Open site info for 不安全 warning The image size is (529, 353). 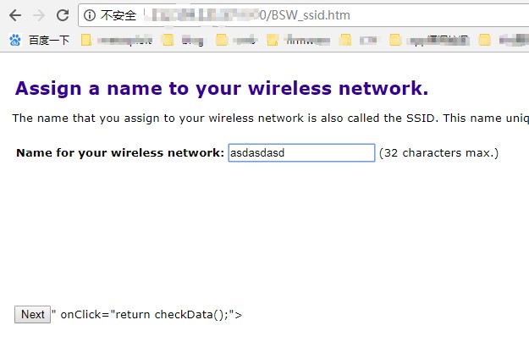tap(91, 15)
